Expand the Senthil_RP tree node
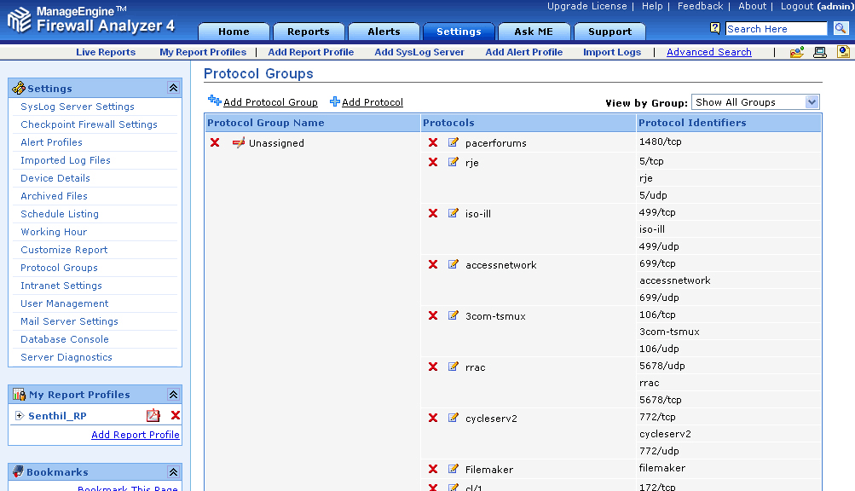 (x=19, y=416)
